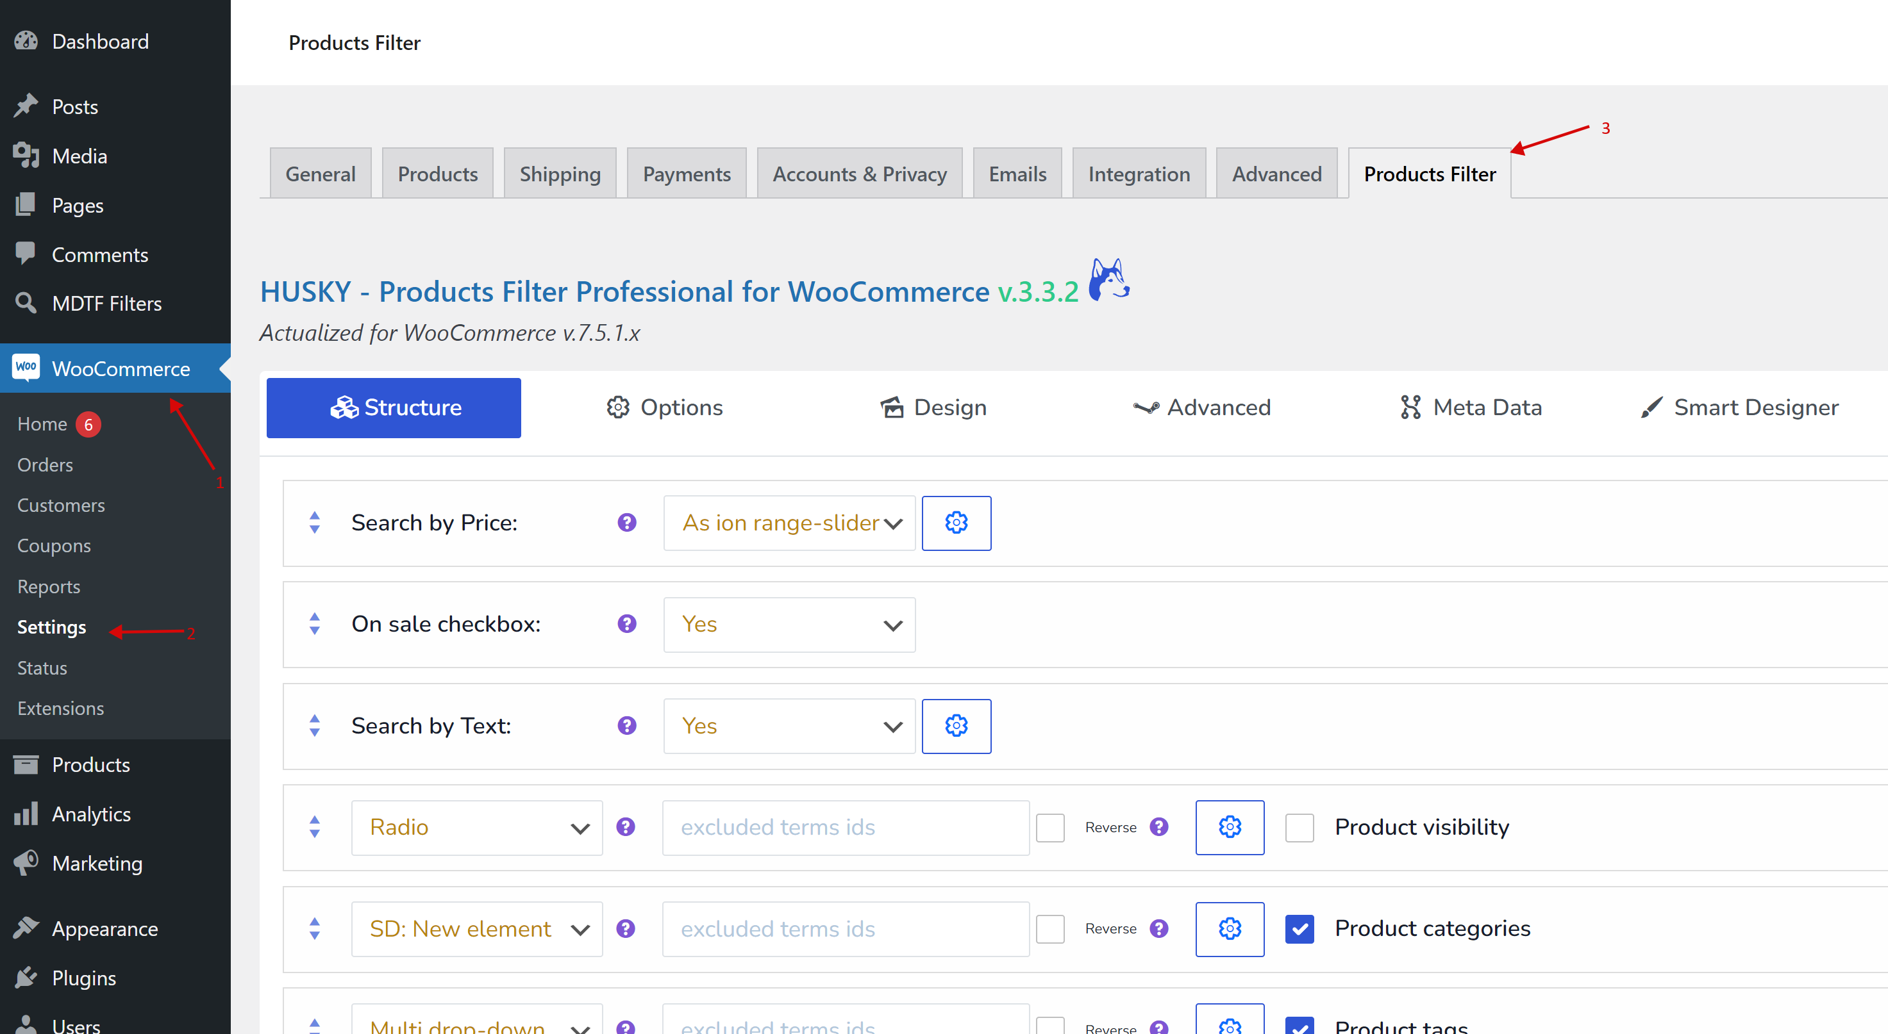1888x1034 pixels.
Task: Open settings gear for Search by Price
Action: tap(957, 523)
